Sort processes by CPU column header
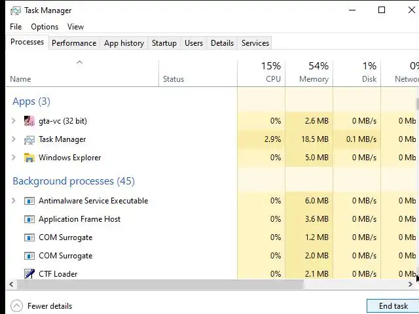The image size is (419, 314). [x=262, y=72]
